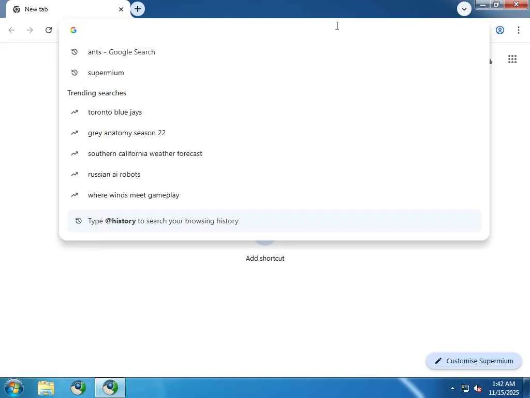Reload the current page

48,30
